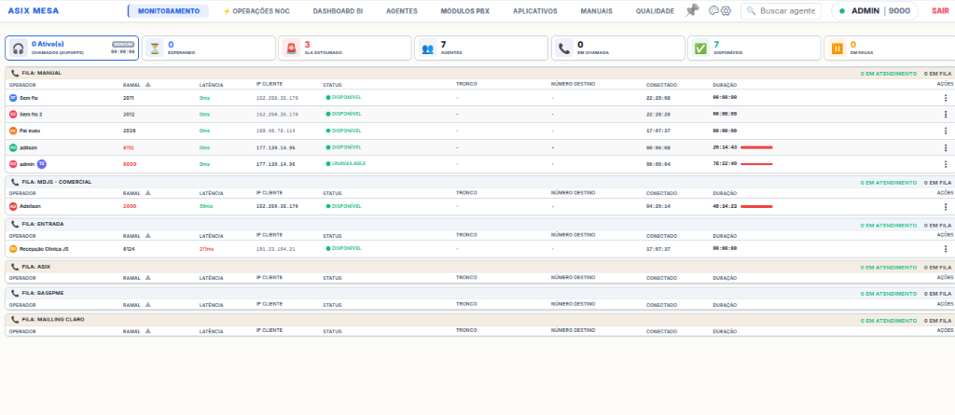
Task: Focus the Buscar agente search field
Action: 781,11
